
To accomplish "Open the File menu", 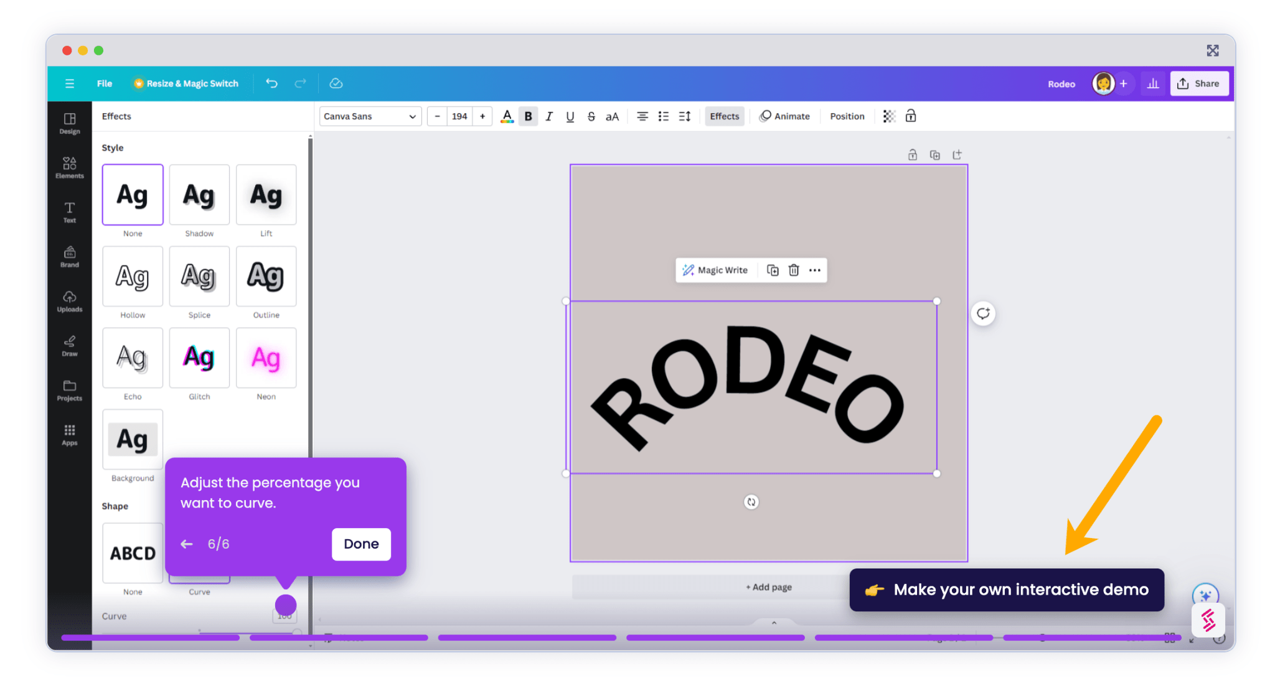I will (x=104, y=83).
